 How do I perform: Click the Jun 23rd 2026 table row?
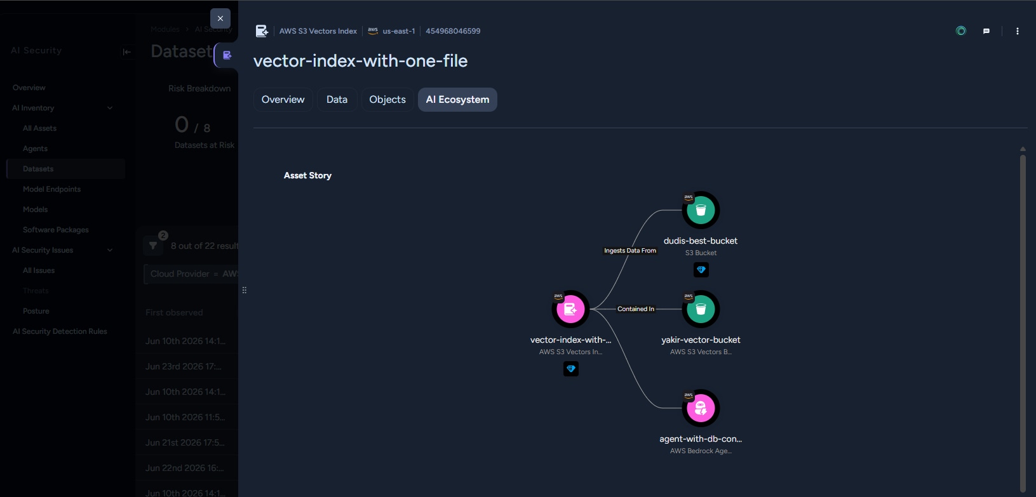pyautogui.click(x=187, y=366)
